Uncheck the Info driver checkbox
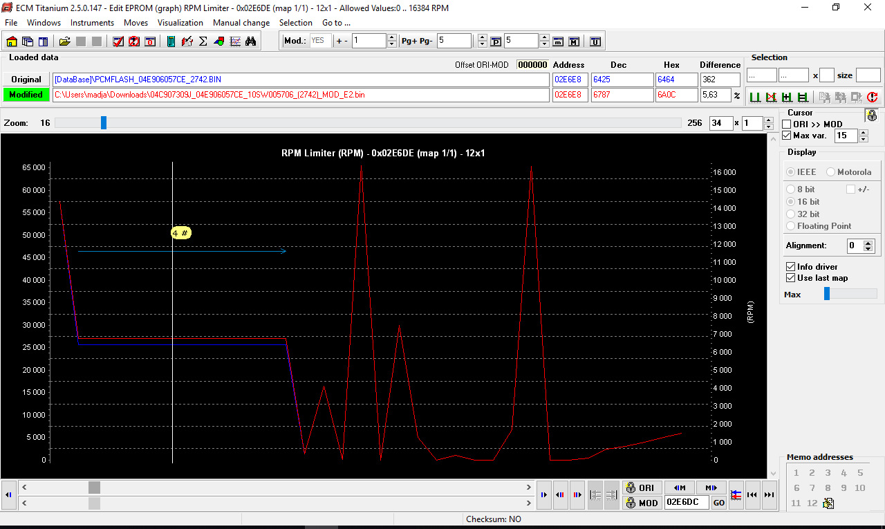This screenshot has height=529, width=885. (x=790, y=267)
